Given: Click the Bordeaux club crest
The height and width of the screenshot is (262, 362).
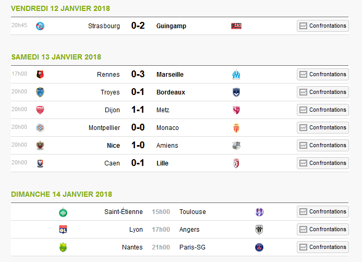Looking at the screenshot, I should click(236, 92).
